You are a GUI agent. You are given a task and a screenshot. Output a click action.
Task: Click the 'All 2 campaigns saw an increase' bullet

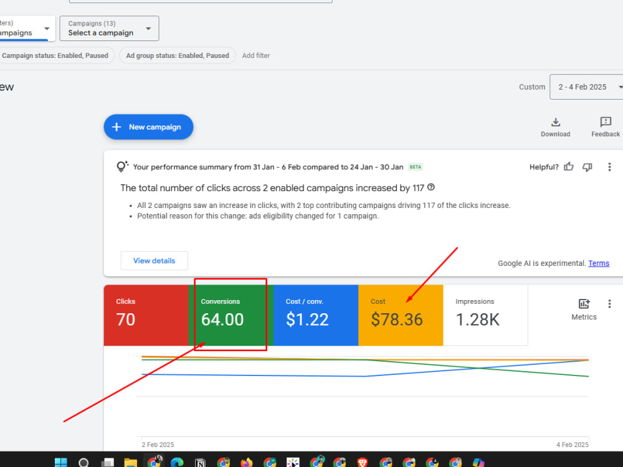point(324,205)
